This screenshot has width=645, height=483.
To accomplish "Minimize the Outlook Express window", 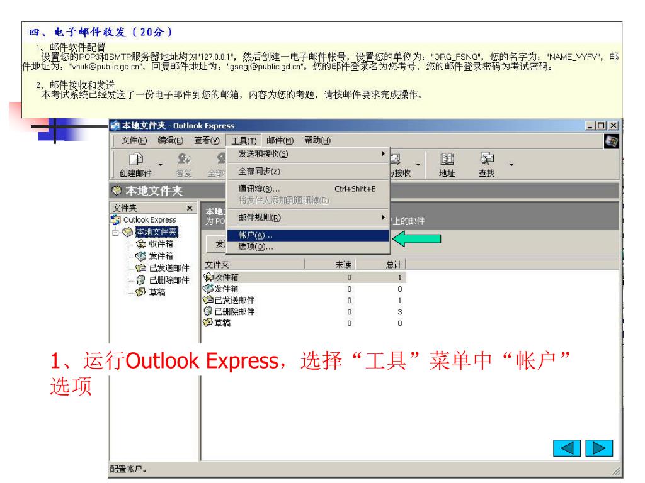I will click(590, 126).
